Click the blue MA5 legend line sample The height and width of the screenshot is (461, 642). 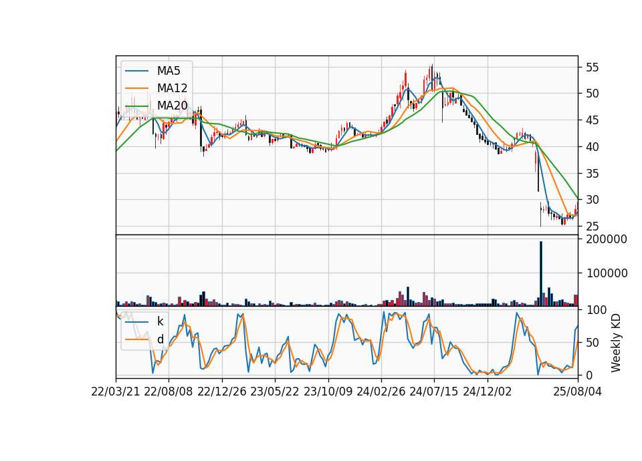[136, 71]
